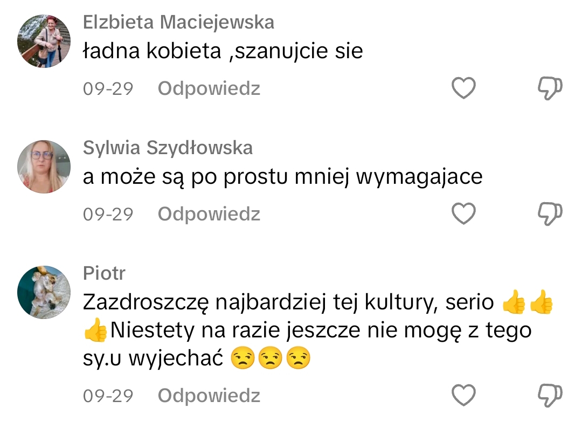The height and width of the screenshot is (422, 582).
Task: Tap thumbs-down on Piotr's comment
Action: [550, 396]
